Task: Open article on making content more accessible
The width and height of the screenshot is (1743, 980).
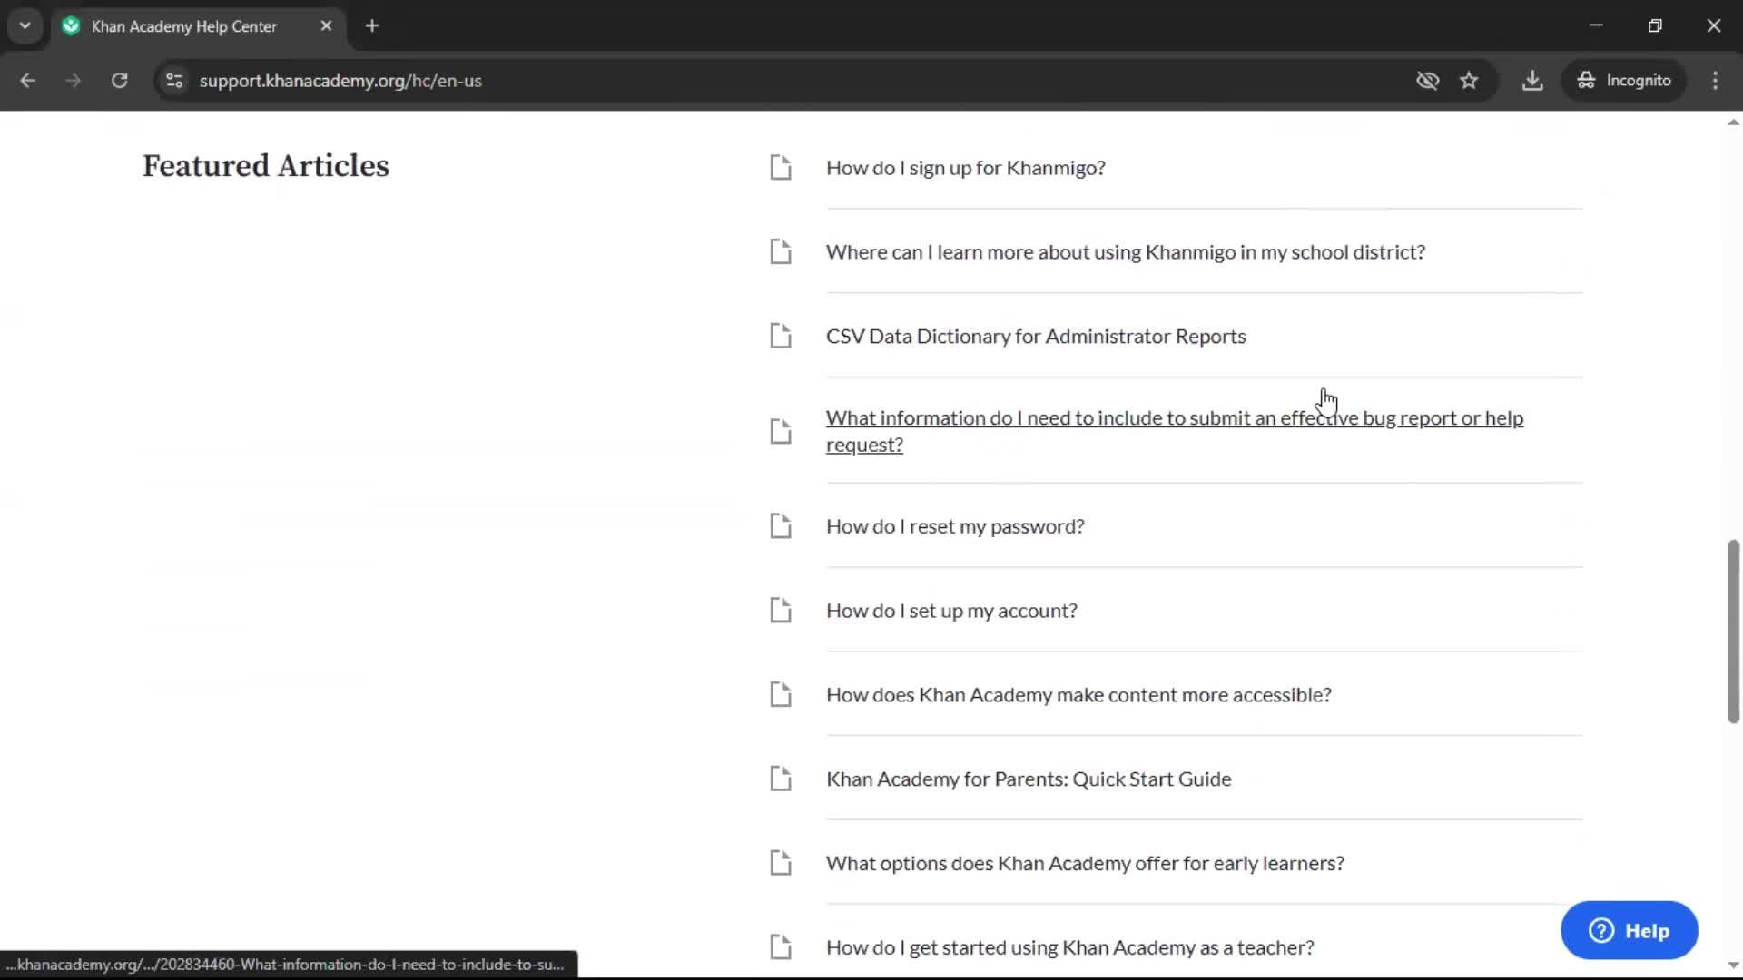Action: [x=1078, y=695]
